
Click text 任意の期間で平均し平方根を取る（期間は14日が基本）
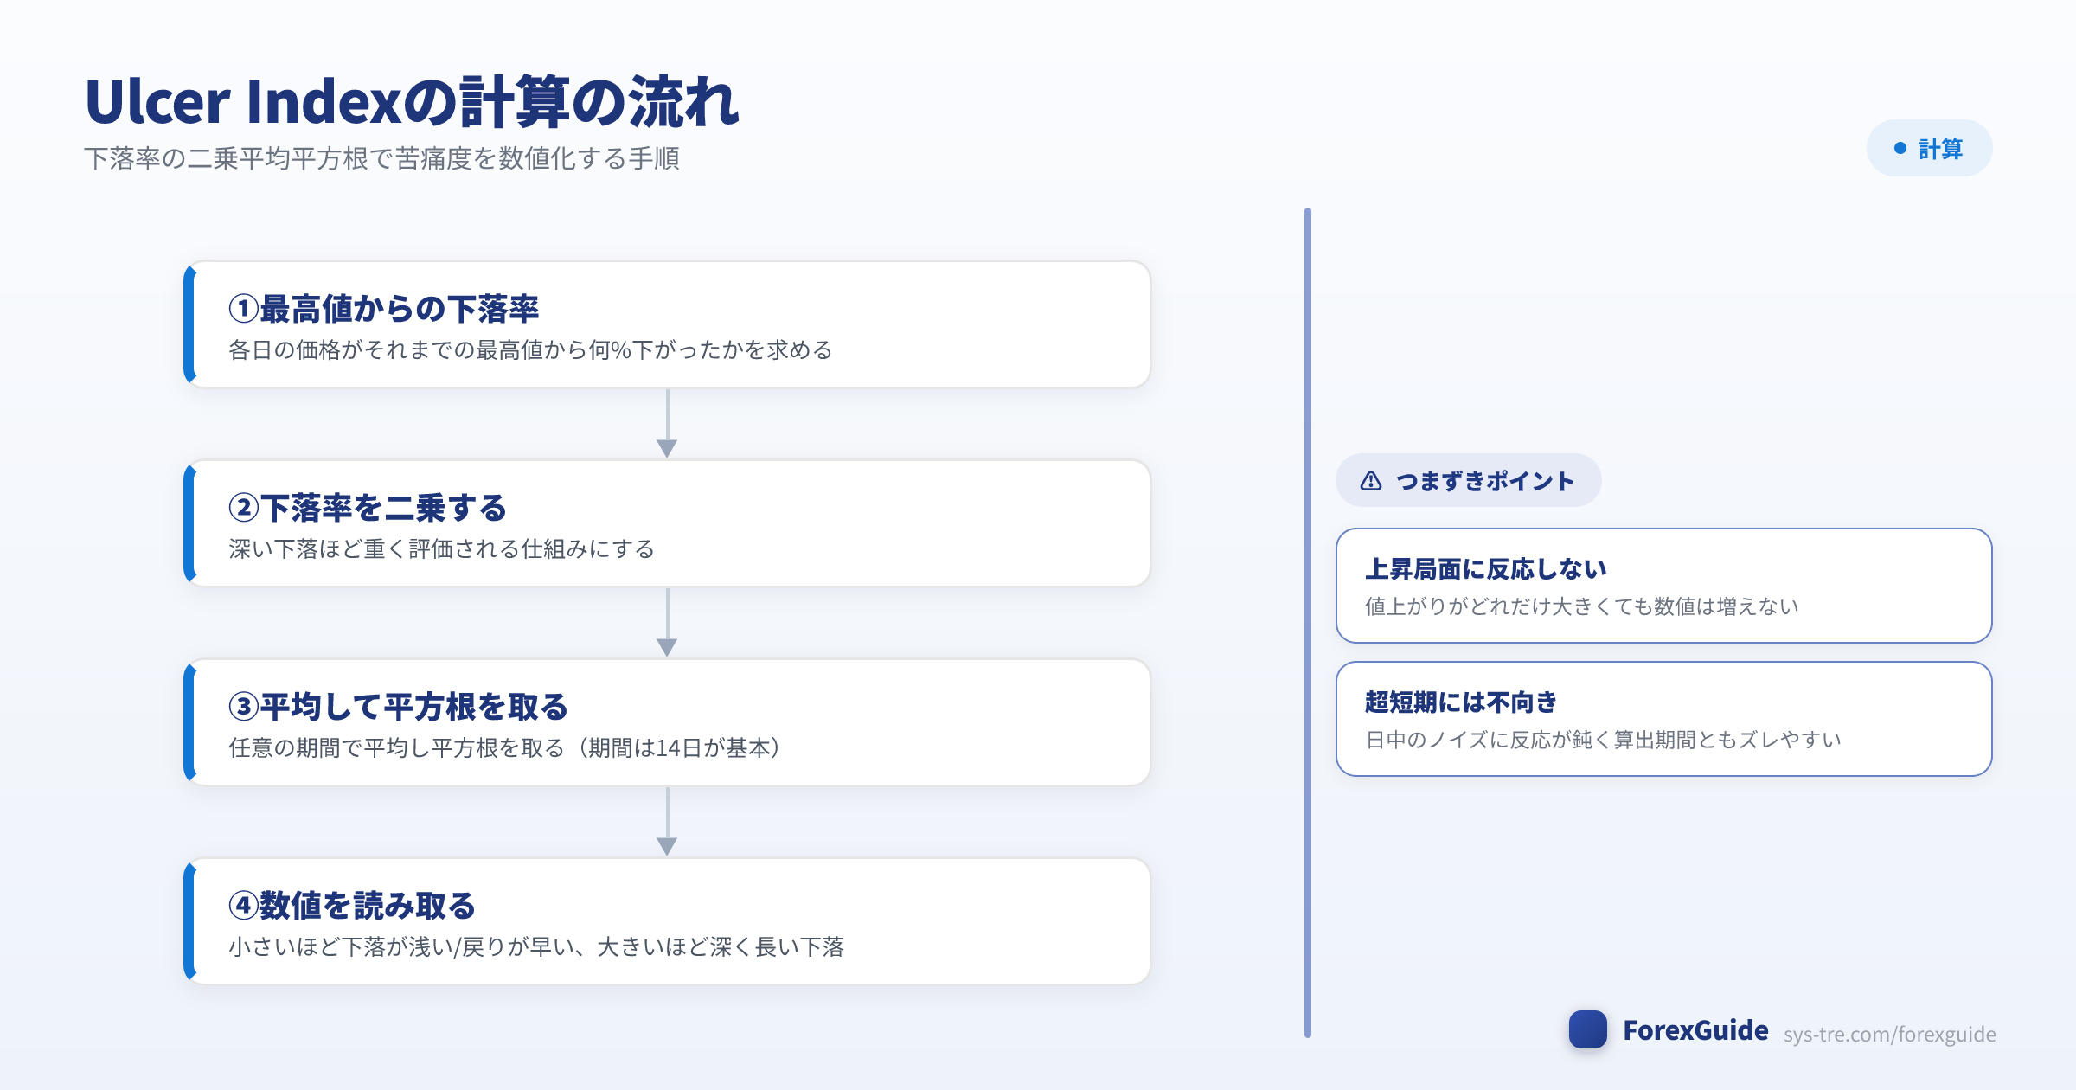[505, 747]
